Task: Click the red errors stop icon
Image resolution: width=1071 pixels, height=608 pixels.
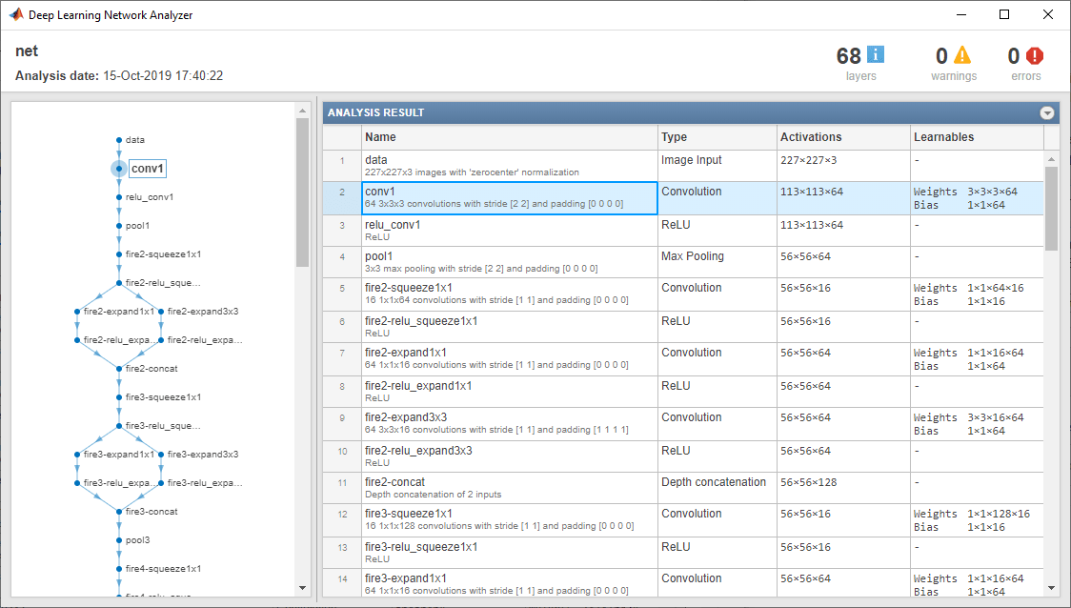Action: [x=1035, y=55]
